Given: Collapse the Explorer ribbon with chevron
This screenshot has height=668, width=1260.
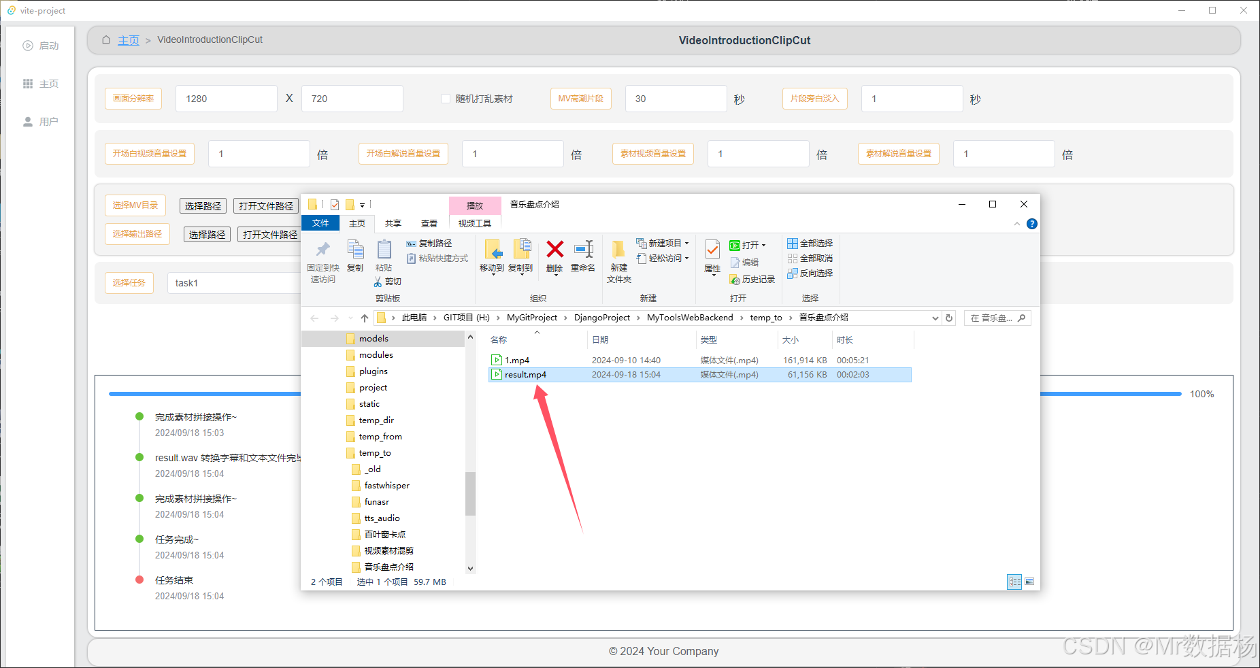Looking at the screenshot, I should coord(1017,224).
